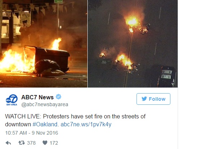Click the blue verified badge checkmark

coord(58,97)
